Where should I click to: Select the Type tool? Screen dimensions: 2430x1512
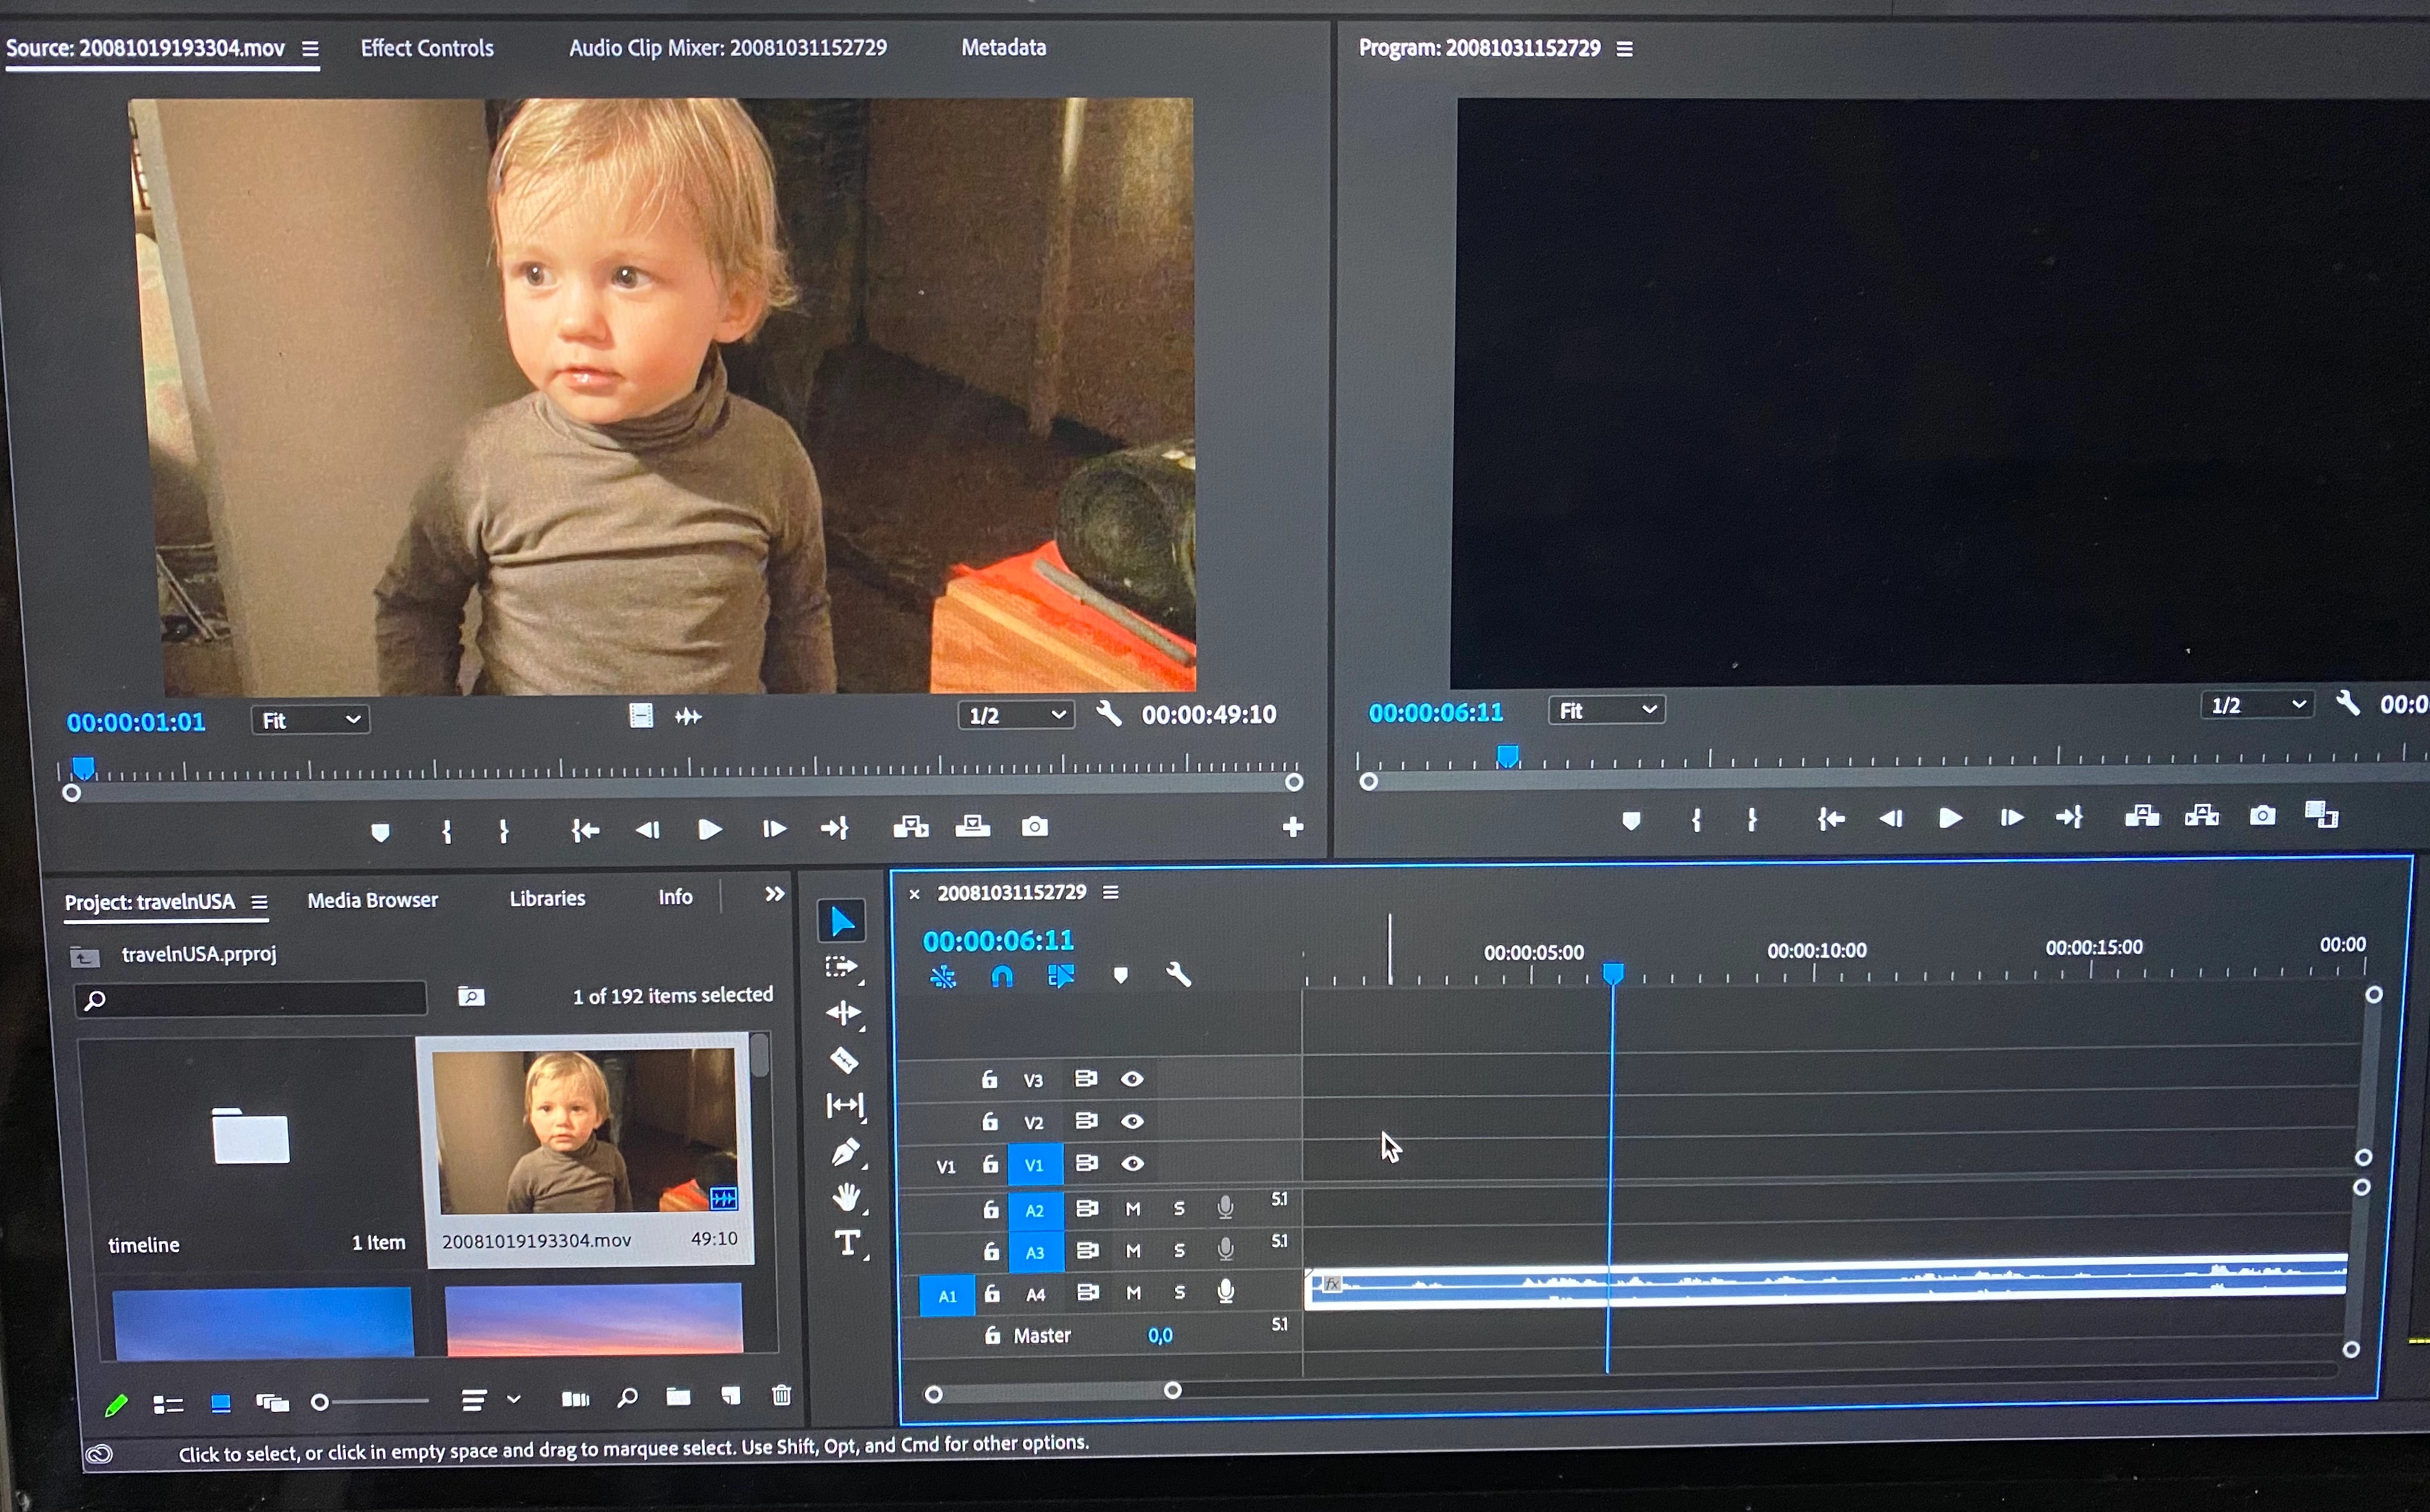847,1243
